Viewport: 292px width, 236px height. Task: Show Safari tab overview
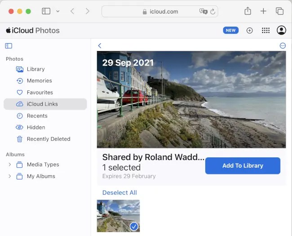click(279, 11)
